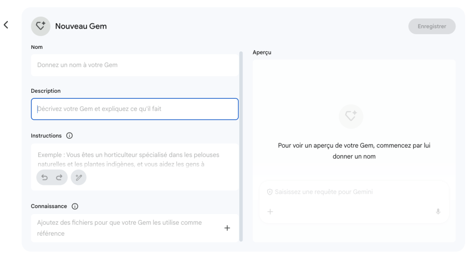Click the form's vertical scrollbar
This screenshot has width=472, height=256.
click(x=241, y=138)
